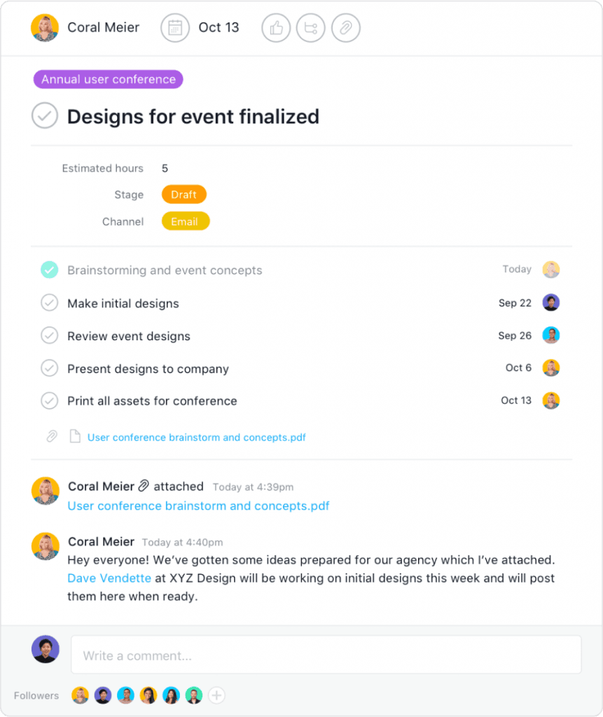Mark Designs for event finalized as complete
Image resolution: width=603 pixels, height=717 pixels.
click(45, 116)
